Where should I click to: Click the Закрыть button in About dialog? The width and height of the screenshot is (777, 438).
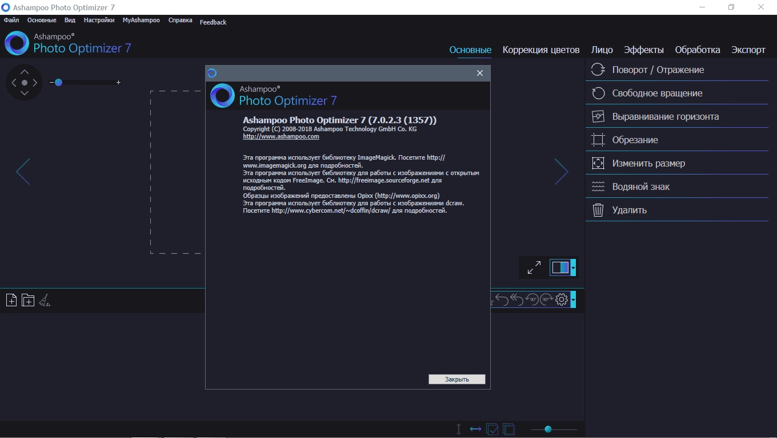pos(457,379)
